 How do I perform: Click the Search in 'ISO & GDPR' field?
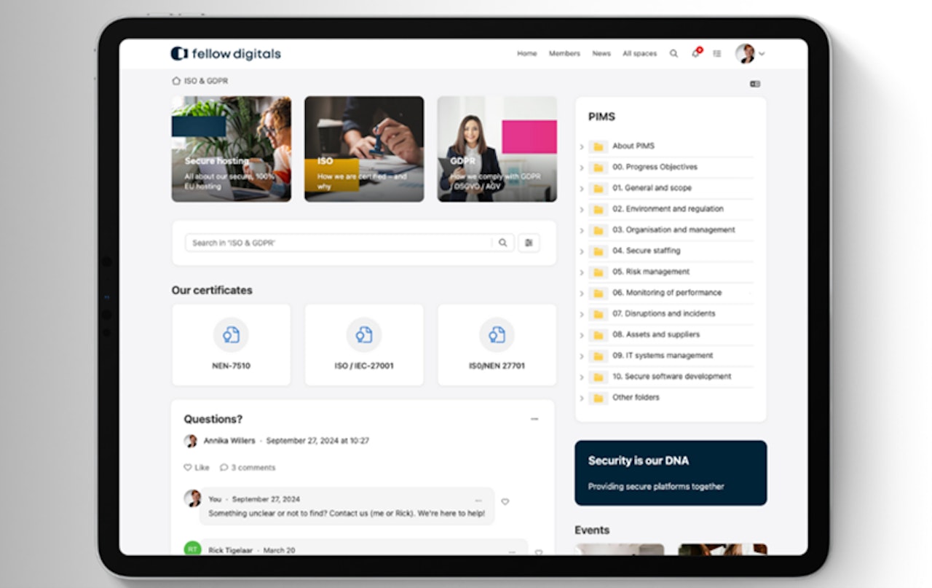coord(339,243)
